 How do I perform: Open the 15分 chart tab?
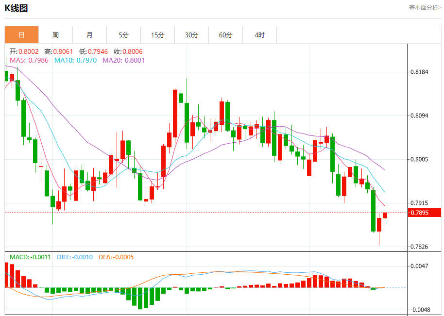point(157,35)
